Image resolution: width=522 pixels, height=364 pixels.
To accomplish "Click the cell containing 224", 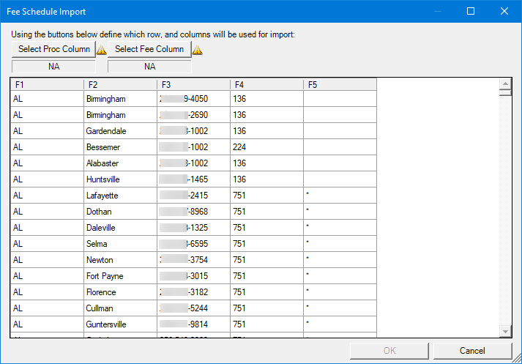I will [x=239, y=147].
